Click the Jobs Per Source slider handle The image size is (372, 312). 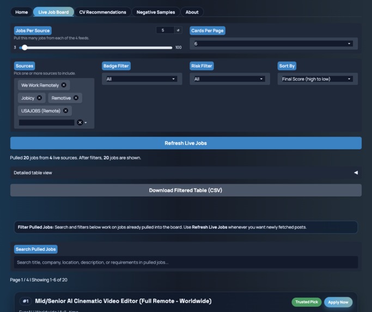[x=25, y=47]
